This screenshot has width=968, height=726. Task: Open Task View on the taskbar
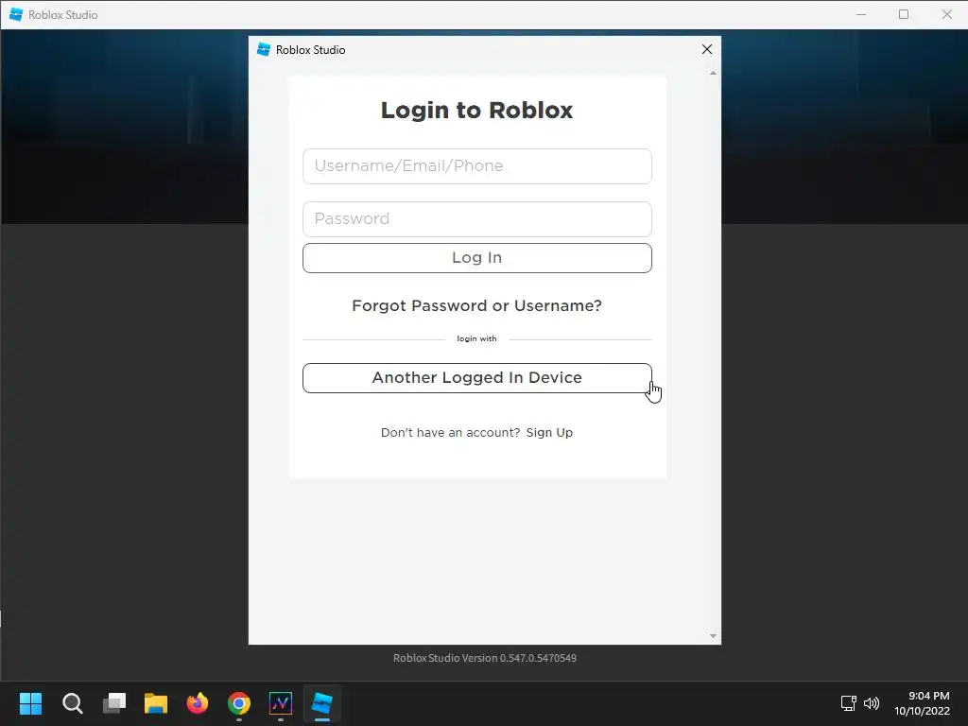tap(114, 703)
